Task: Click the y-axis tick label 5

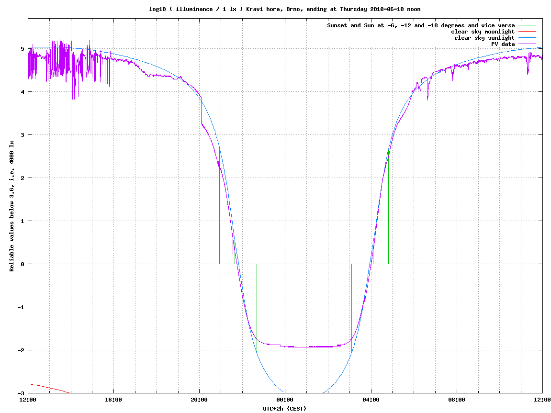Action: 22,49
